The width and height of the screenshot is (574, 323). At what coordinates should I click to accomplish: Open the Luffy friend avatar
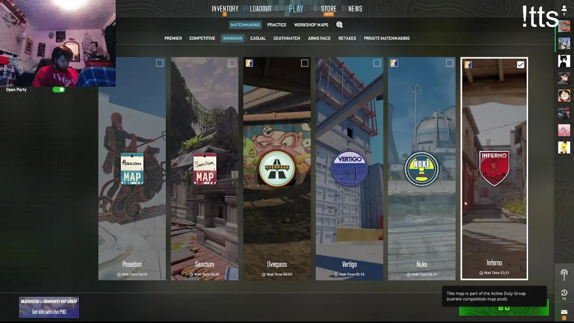coord(564,95)
